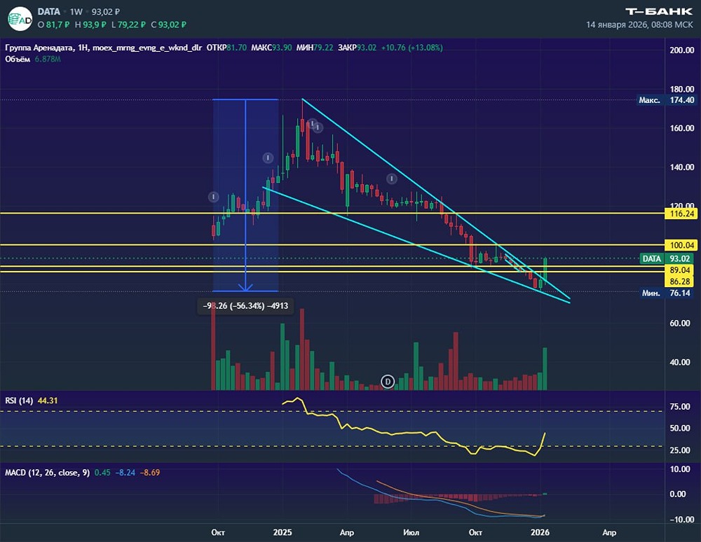Click the 75.00 level on RSI scale
The height and width of the screenshot is (542, 701).
point(679,406)
